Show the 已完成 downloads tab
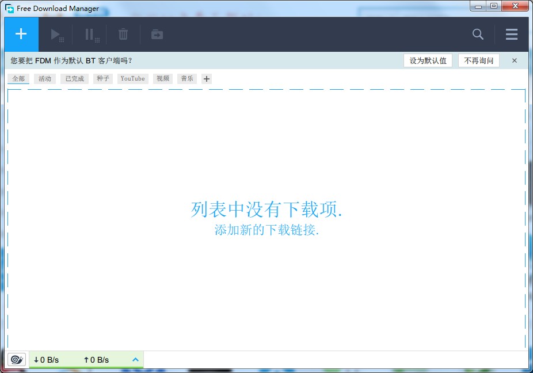The image size is (533, 373). (x=75, y=79)
